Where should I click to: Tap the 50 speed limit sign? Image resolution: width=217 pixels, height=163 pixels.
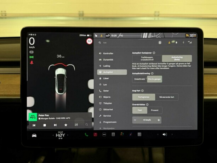[90, 41]
